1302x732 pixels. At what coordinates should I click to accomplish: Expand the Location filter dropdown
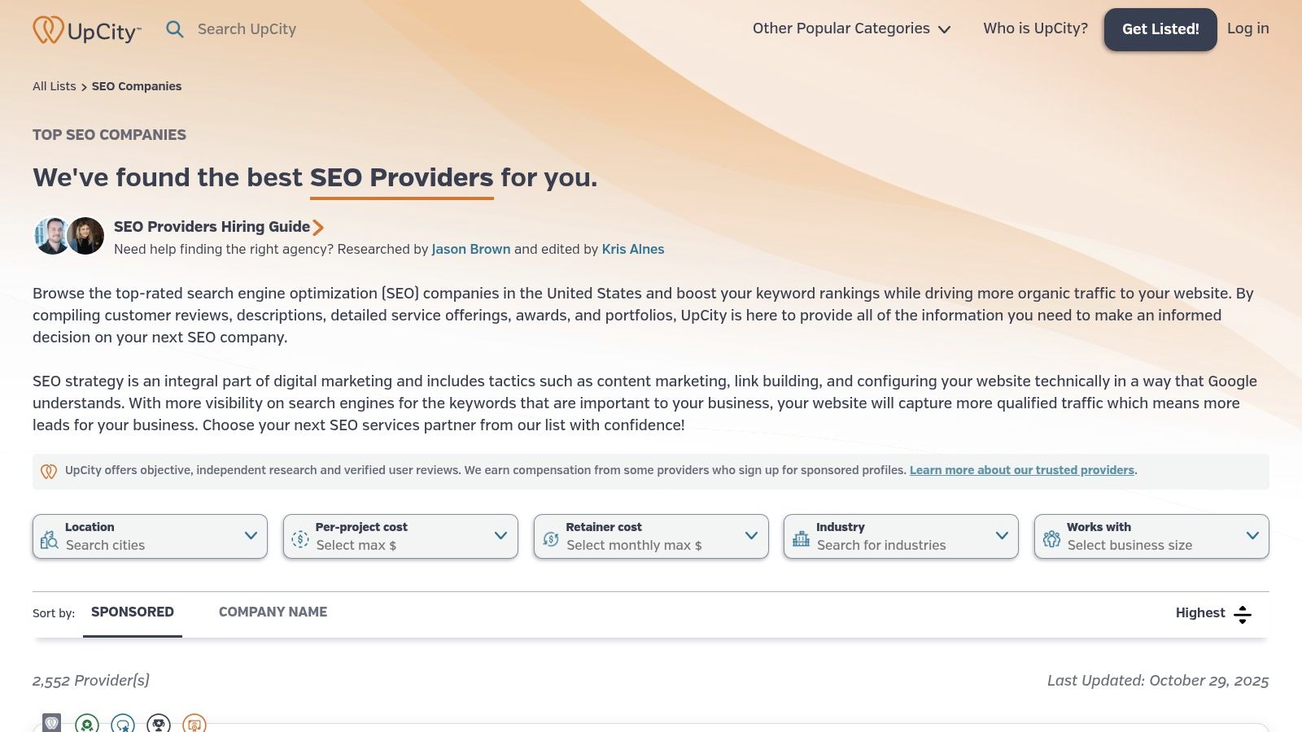[x=150, y=537]
